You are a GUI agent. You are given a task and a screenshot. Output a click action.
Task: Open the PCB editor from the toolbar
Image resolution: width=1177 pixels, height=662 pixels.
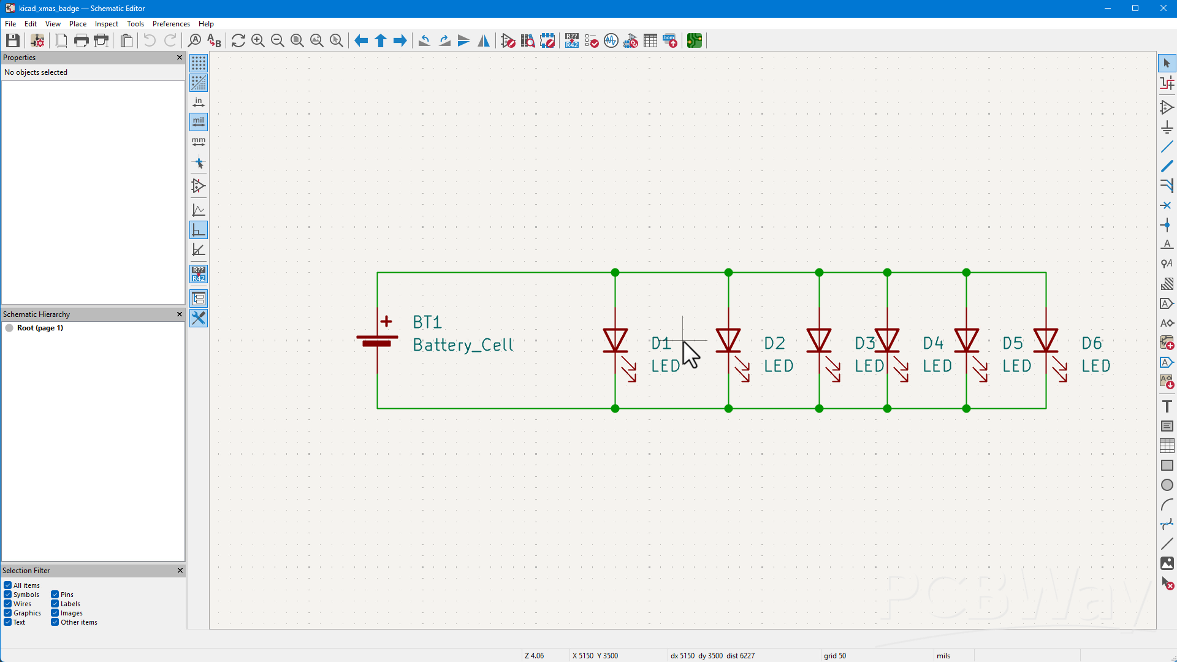(x=695, y=40)
